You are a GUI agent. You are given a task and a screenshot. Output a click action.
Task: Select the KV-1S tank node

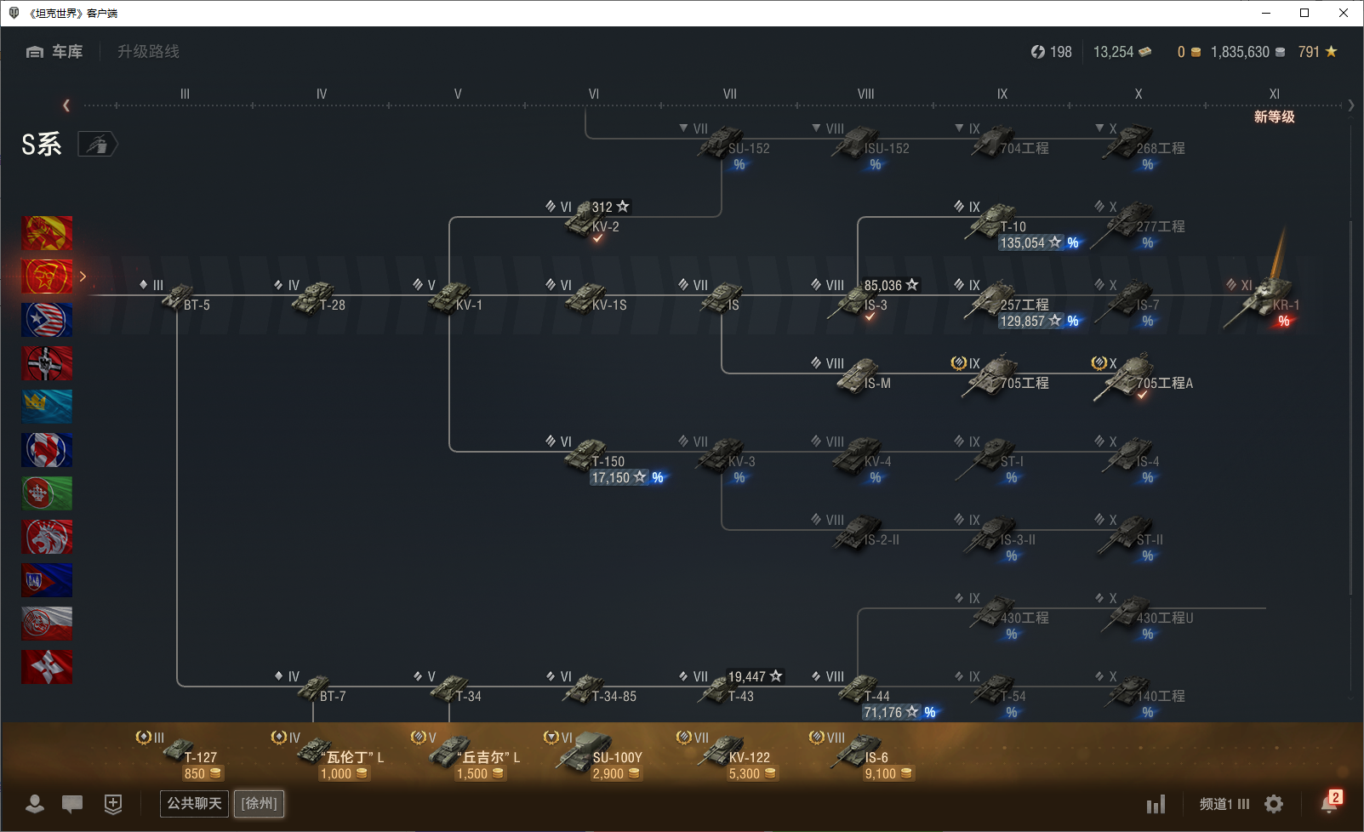pos(587,297)
